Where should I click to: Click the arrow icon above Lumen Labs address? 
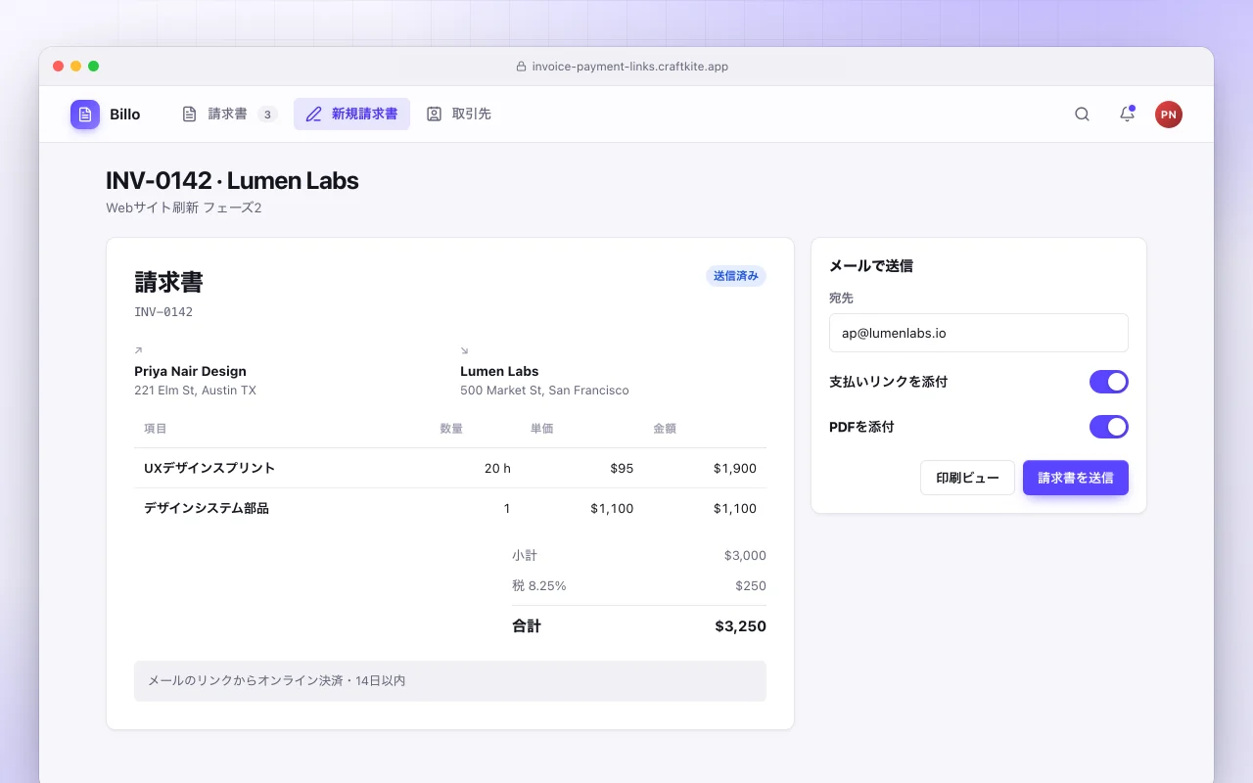(x=464, y=350)
